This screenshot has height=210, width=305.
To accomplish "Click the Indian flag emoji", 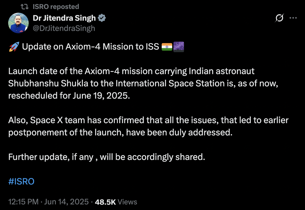I will point(167,47).
